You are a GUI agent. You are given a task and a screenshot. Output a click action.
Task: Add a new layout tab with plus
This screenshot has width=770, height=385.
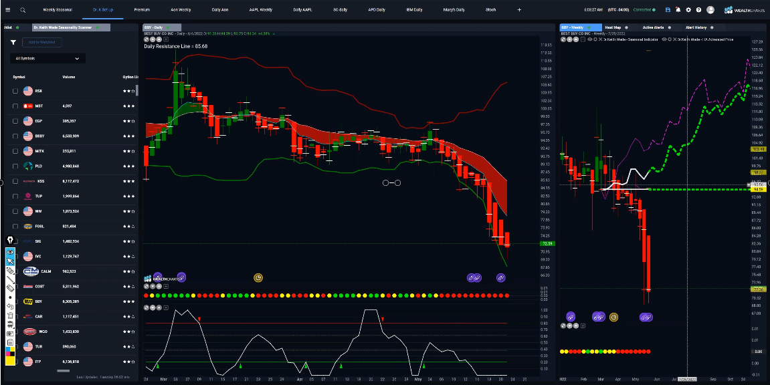click(520, 10)
